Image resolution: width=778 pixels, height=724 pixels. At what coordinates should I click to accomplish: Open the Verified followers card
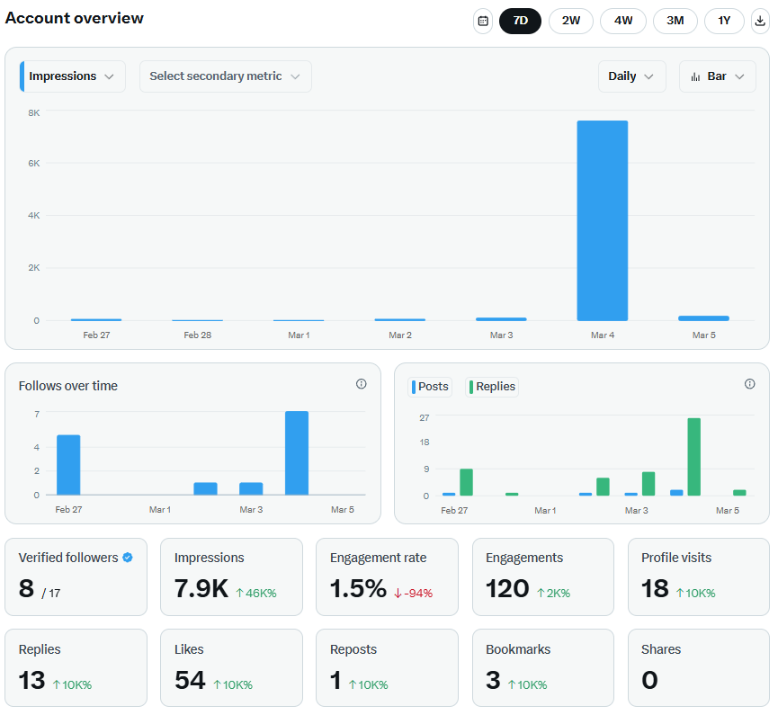(76, 577)
